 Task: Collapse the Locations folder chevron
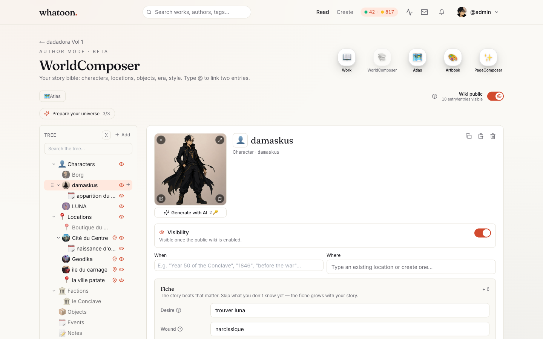[54, 217]
